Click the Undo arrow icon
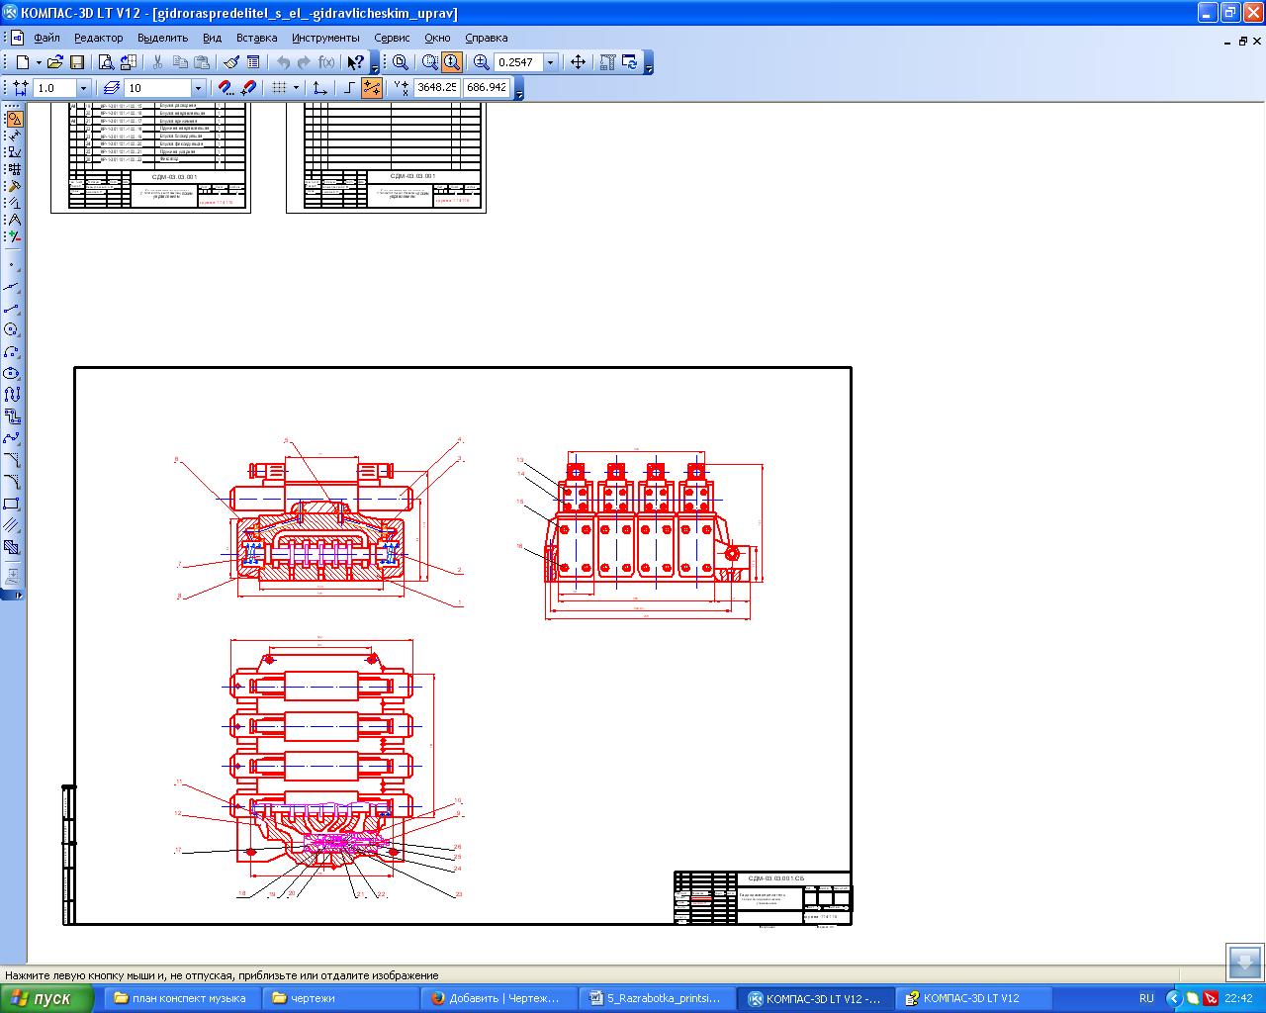This screenshot has height=1013, width=1266. tap(283, 62)
